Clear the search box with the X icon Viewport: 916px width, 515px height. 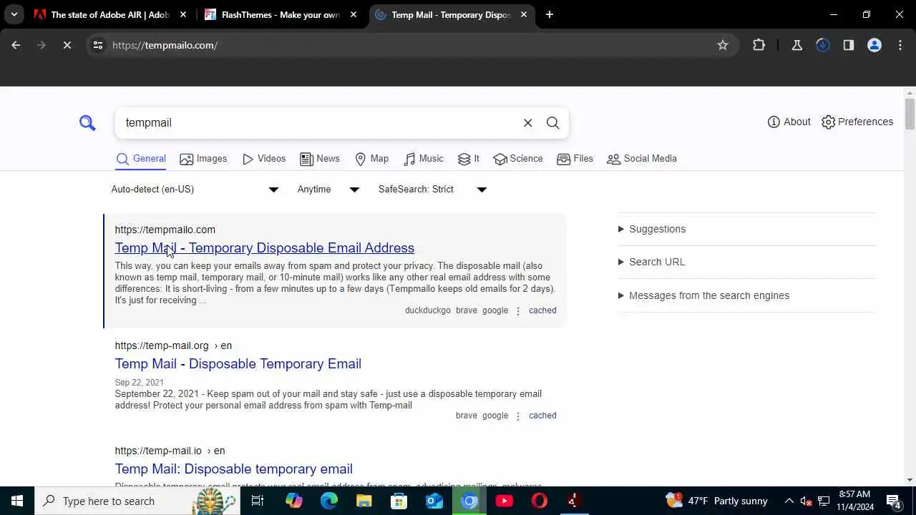[527, 123]
